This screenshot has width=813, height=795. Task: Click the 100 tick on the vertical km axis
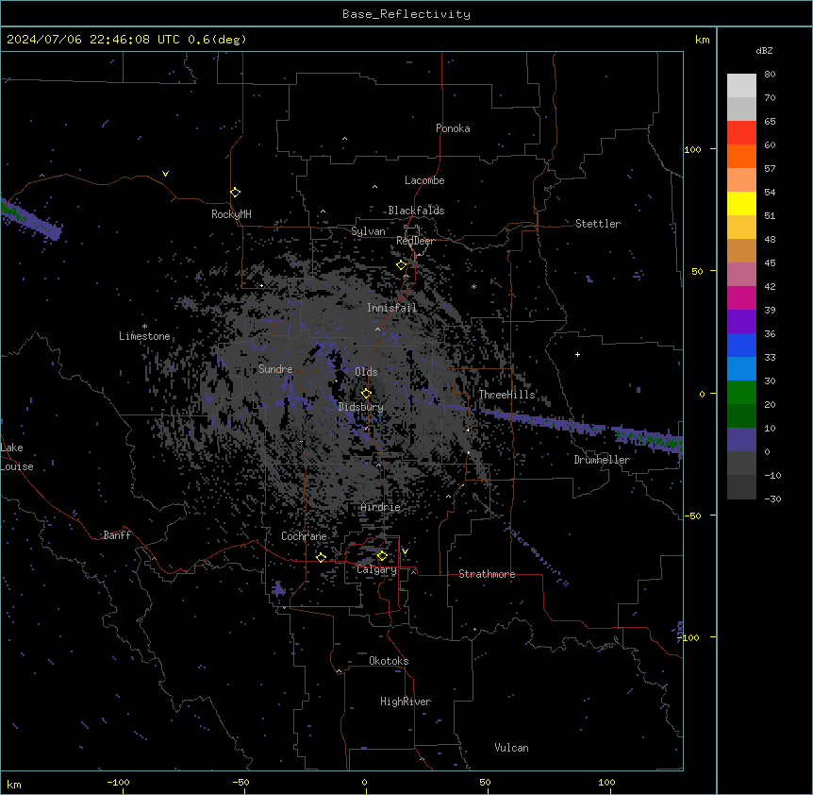pyautogui.click(x=692, y=149)
